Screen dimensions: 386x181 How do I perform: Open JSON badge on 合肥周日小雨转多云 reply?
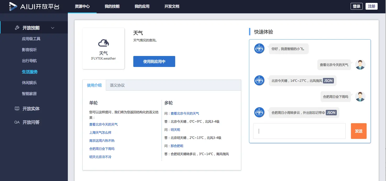point(331,112)
